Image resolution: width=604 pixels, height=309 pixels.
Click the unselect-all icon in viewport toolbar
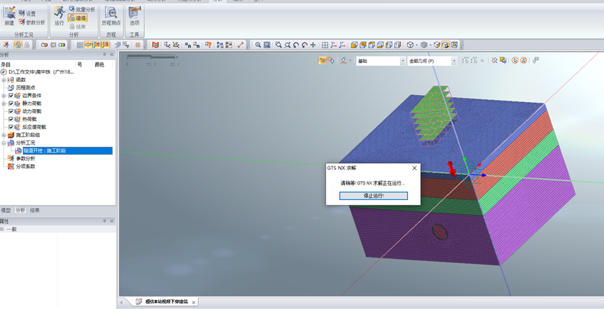(494, 60)
